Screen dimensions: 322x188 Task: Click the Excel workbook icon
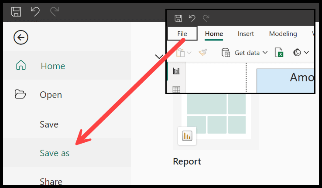[x=279, y=52]
